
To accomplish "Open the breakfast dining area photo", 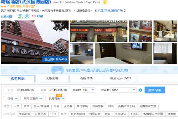I will tap(165, 31).
